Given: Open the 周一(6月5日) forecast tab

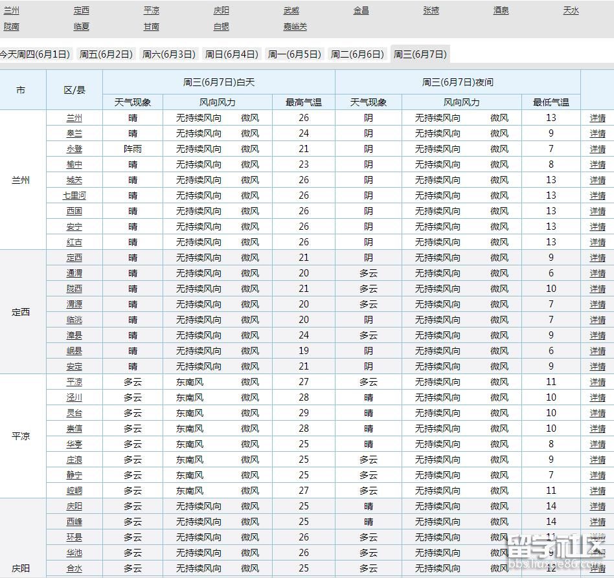Looking at the screenshot, I should pos(295,54).
